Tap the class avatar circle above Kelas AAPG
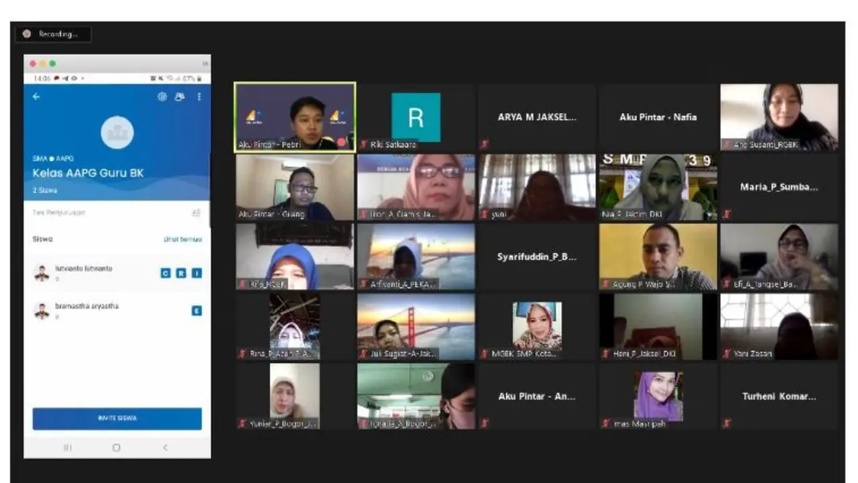Screen dimensions: 858x483 pos(117,132)
